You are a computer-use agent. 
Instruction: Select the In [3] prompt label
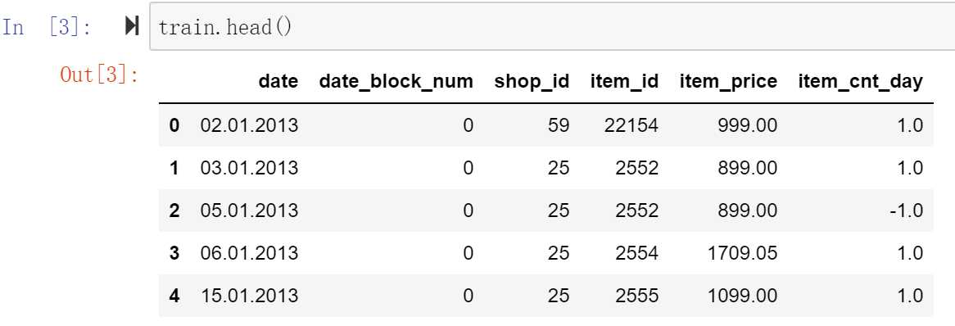pos(47,27)
